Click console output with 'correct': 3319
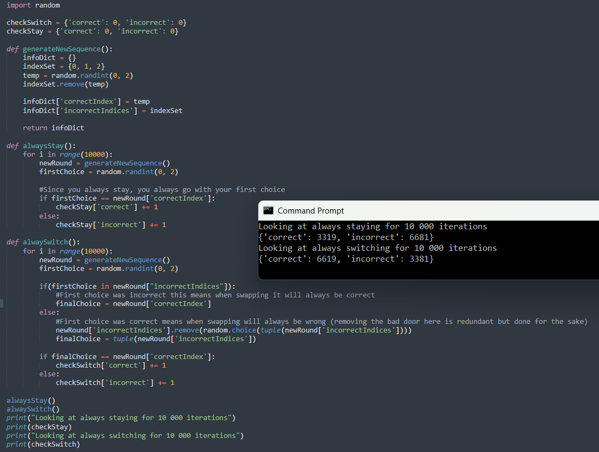The height and width of the screenshot is (452, 599). pyautogui.click(x=346, y=237)
